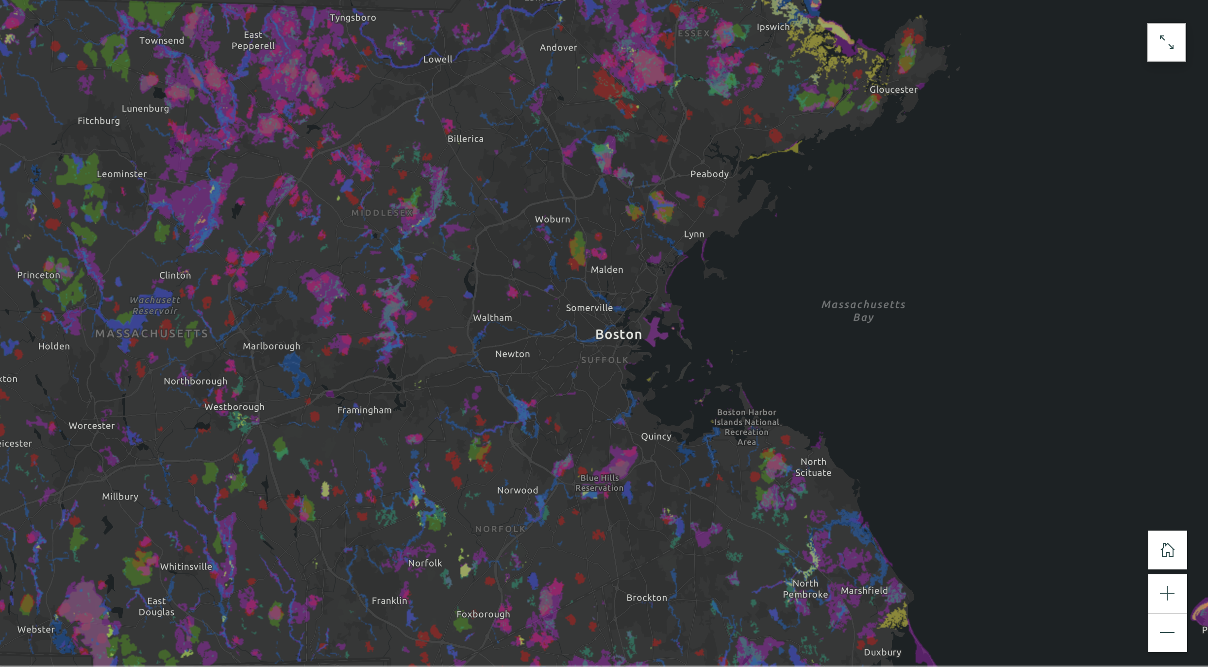Image resolution: width=1208 pixels, height=667 pixels.
Task: Click the Norfolk town label
Action: [425, 563]
